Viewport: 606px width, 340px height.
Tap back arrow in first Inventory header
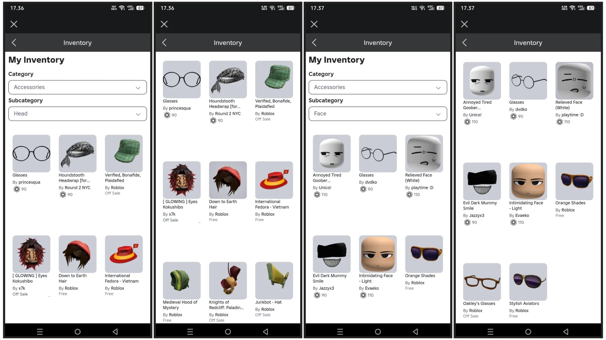[14, 43]
